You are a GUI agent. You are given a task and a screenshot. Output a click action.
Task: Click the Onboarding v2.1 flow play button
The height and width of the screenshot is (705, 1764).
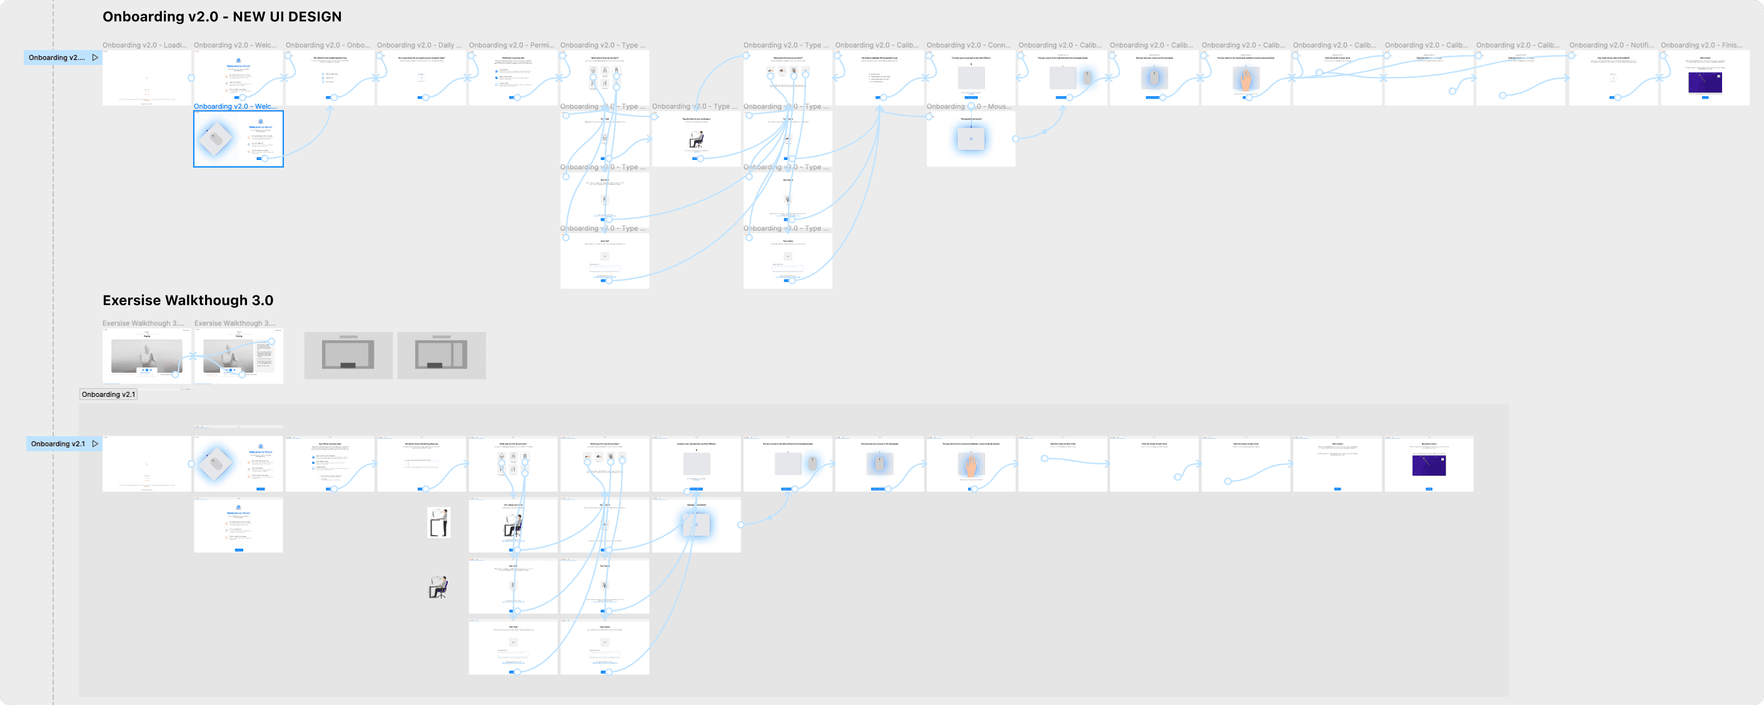pos(96,443)
